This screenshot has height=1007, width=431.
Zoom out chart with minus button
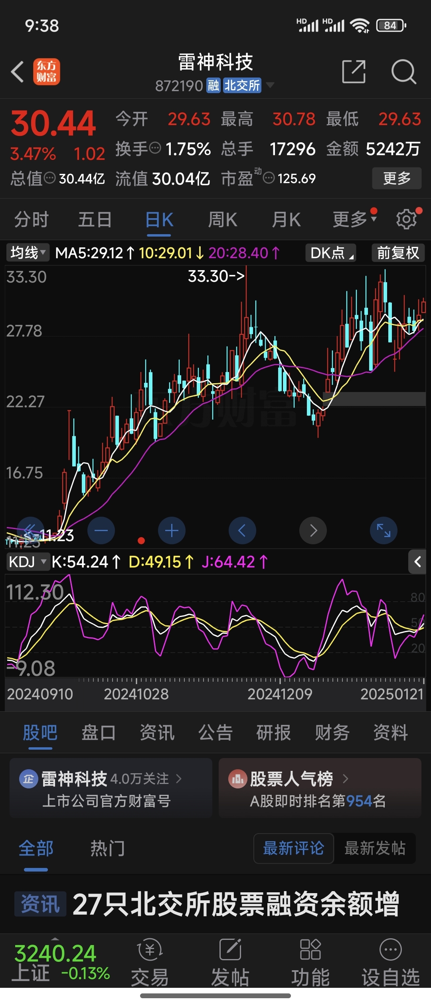click(101, 531)
